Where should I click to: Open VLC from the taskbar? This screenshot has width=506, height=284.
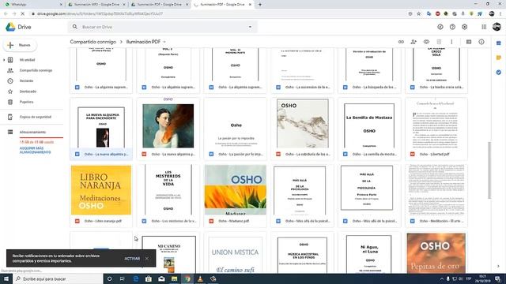click(x=200, y=278)
